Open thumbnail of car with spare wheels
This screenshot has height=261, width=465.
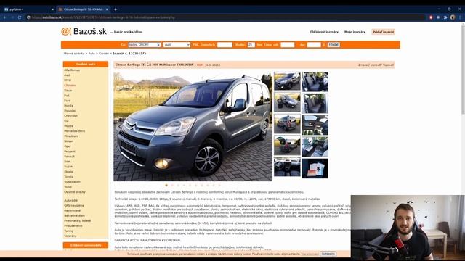(287, 103)
